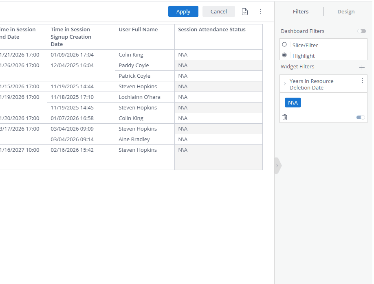Open the toolbar three-dot overflow menu

click(x=260, y=11)
